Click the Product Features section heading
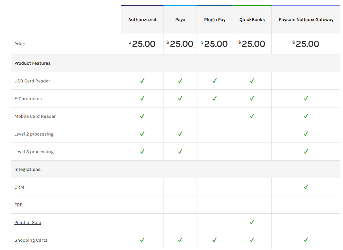 (32, 63)
